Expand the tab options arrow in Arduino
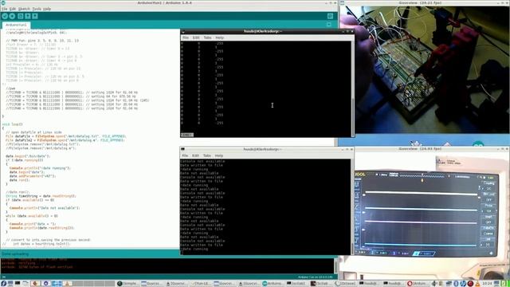The image size is (510, 287). tap(329, 25)
